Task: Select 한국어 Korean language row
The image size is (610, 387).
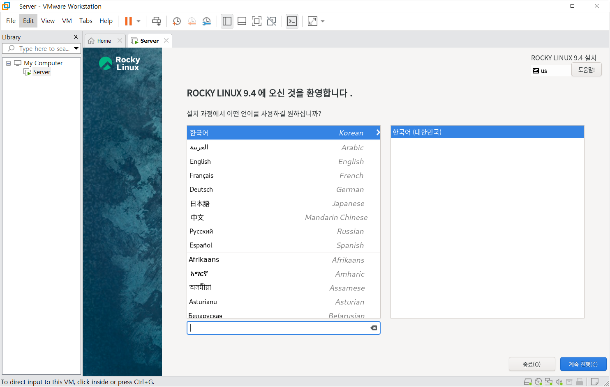Action: tap(284, 133)
